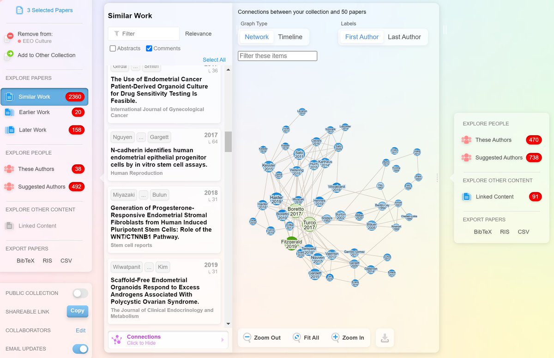The image size is (554, 358).
Task: Select the Nguyen 2017 node in graph
Action: tap(317, 259)
